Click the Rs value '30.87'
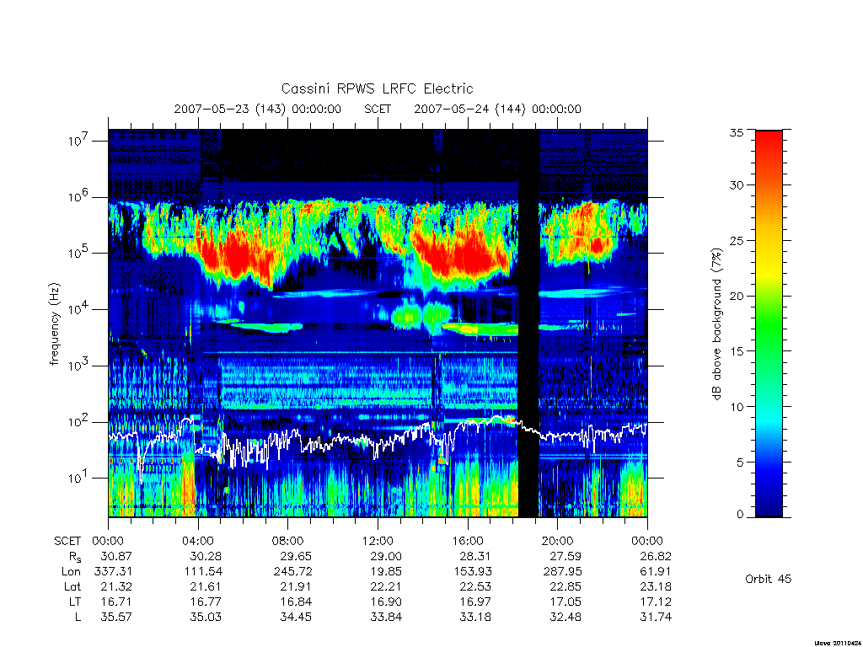The width and height of the screenshot is (863, 647). click(116, 556)
